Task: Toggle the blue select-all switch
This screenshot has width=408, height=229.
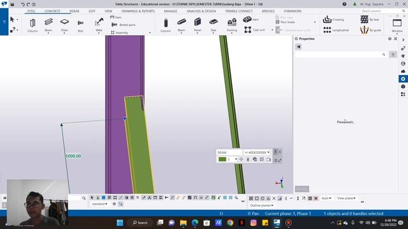Action: (103, 198)
